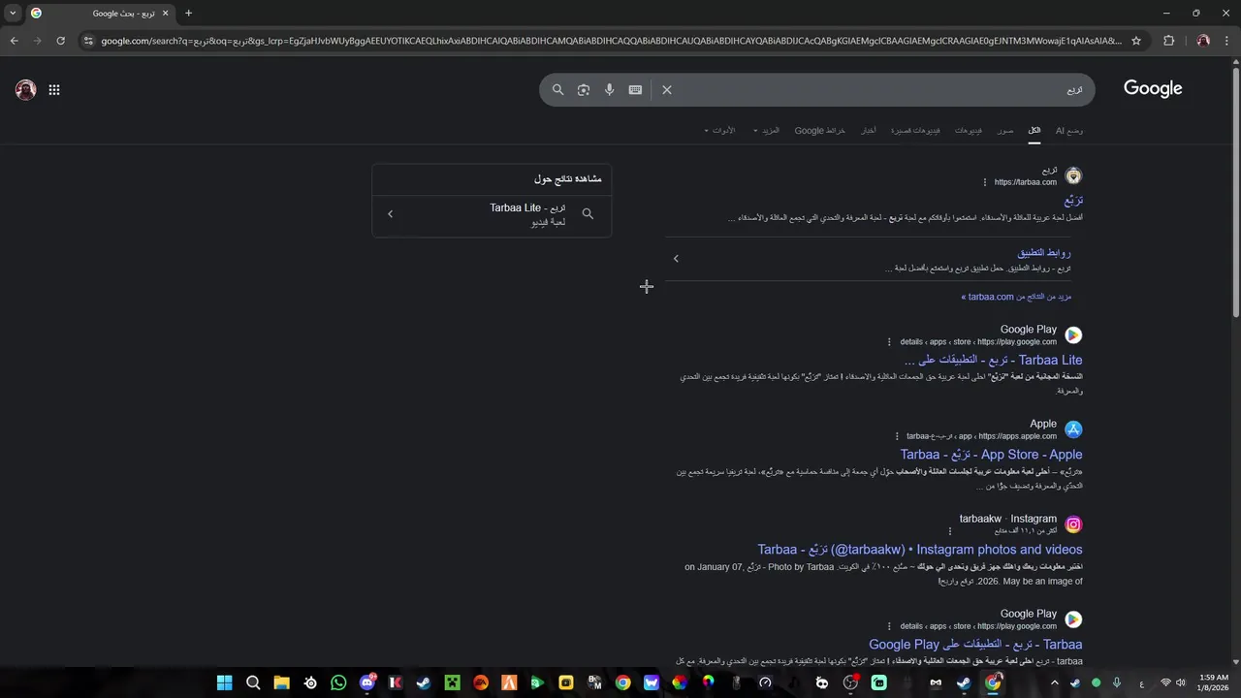Open File Explorer from taskbar
This screenshot has width=1241, height=698.
coord(281,682)
